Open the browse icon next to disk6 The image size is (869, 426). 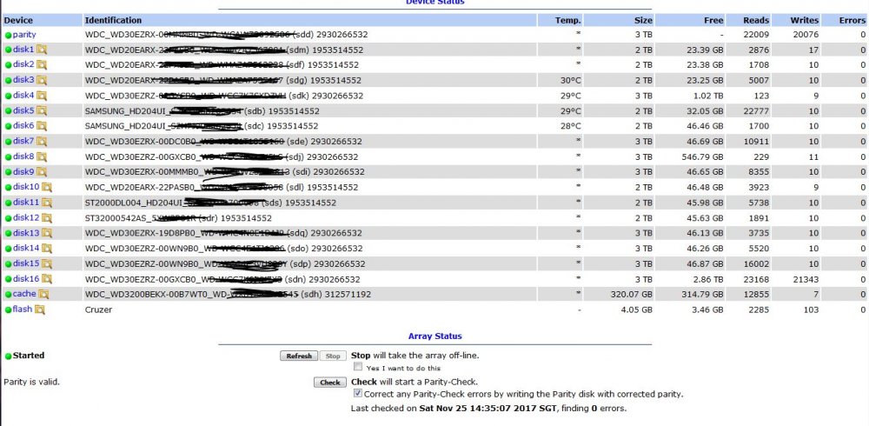click(x=42, y=126)
